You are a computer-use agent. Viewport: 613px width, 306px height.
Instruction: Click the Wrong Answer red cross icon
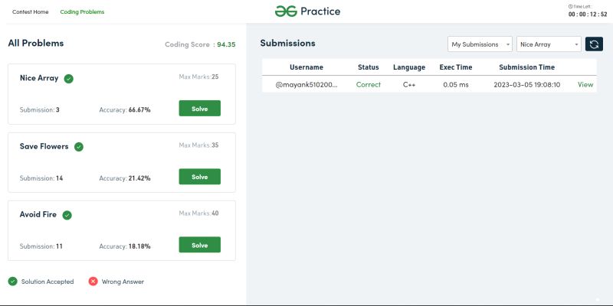click(x=93, y=282)
